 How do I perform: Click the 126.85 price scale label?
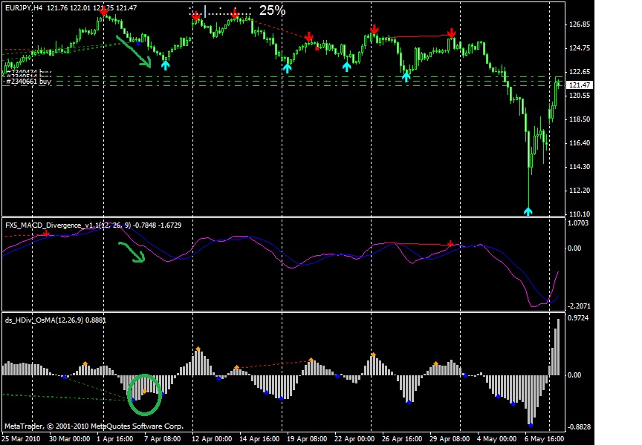[x=580, y=24]
